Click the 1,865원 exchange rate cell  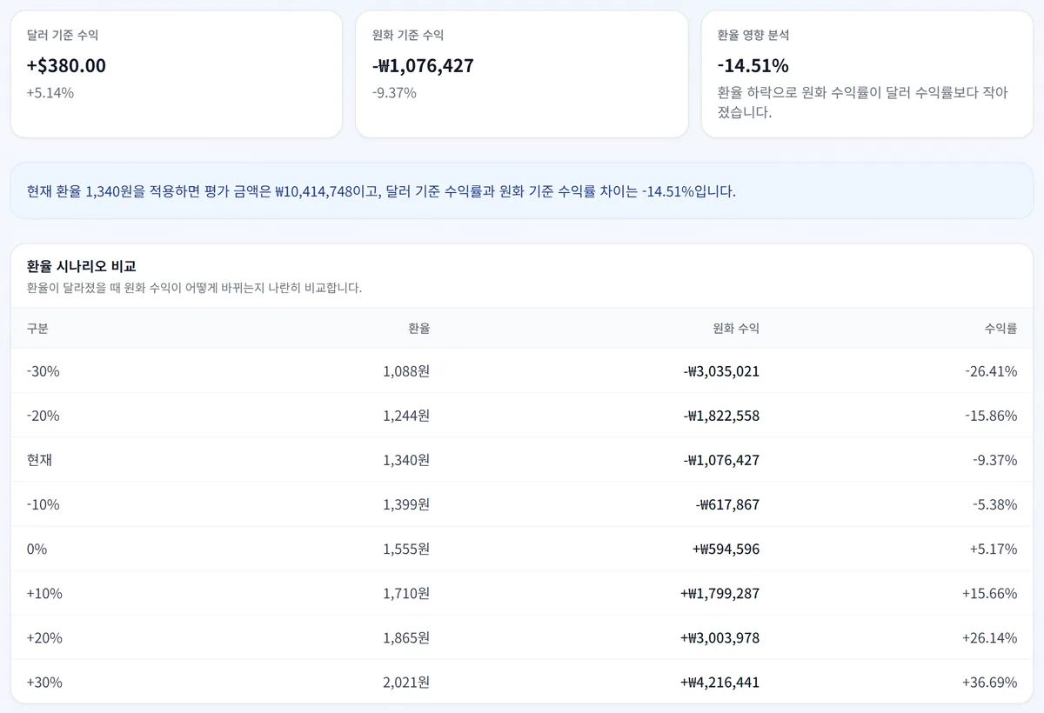pyautogui.click(x=406, y=638)
